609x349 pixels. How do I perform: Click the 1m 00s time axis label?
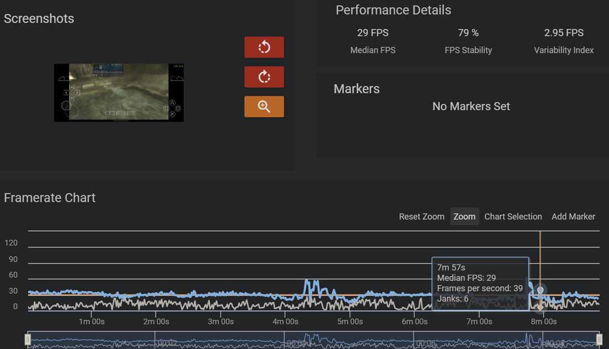[91, 321]
